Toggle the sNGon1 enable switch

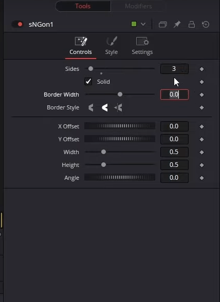[x=17, y=24]
